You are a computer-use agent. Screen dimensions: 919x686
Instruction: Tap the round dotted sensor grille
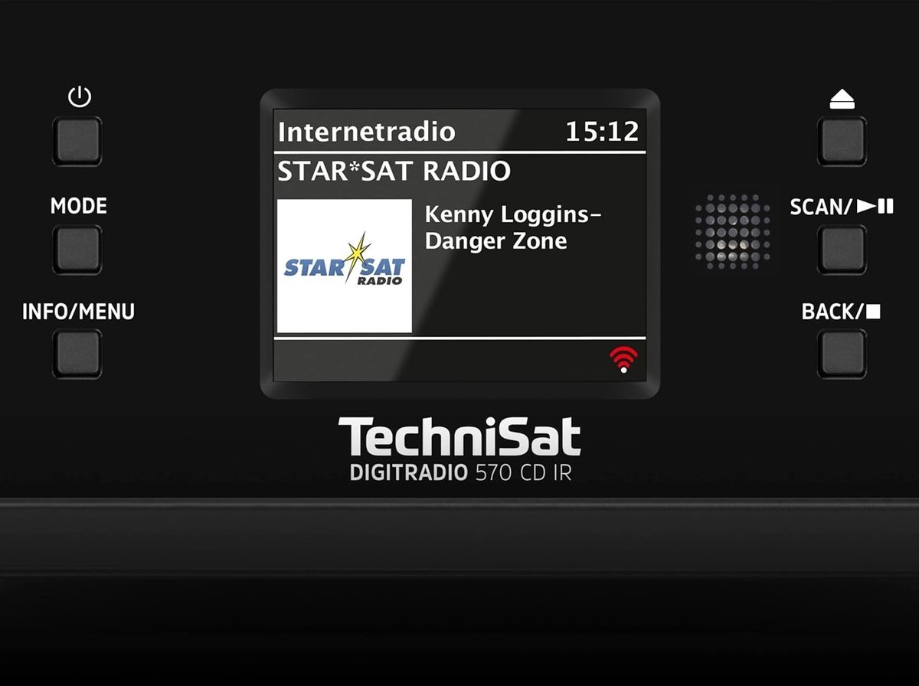733,231
